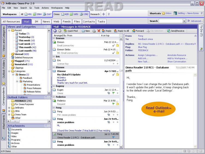Open the Views and Categories sidebar tab
The height and width of the screenshot is (154, 205).
point(4,42)
